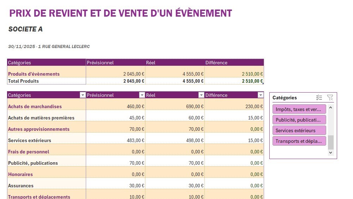Open the Différence column filter dropdown
This screenshot has height=199, width=353.
(261, 95)
